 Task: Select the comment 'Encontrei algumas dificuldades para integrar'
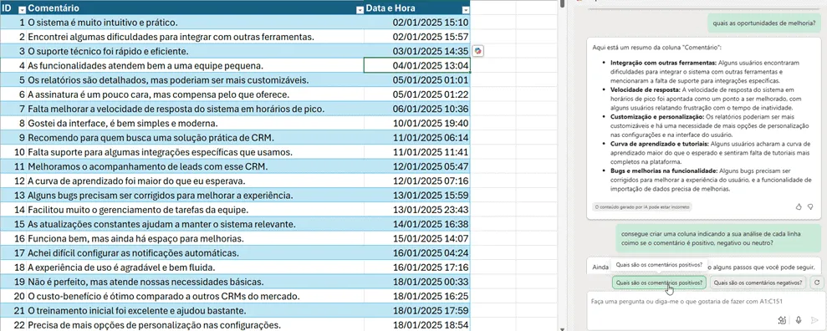pyautogui.click(x=195, y=37)
